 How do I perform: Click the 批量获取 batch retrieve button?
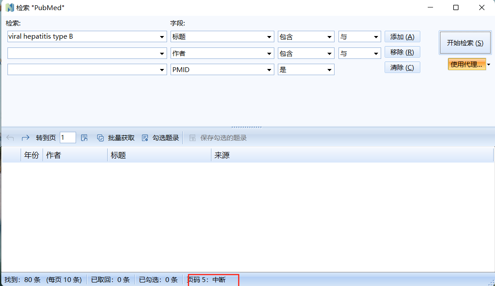pos(116,138)
